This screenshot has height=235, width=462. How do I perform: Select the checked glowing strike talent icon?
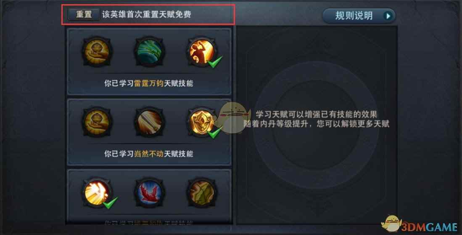pos(97,192)
